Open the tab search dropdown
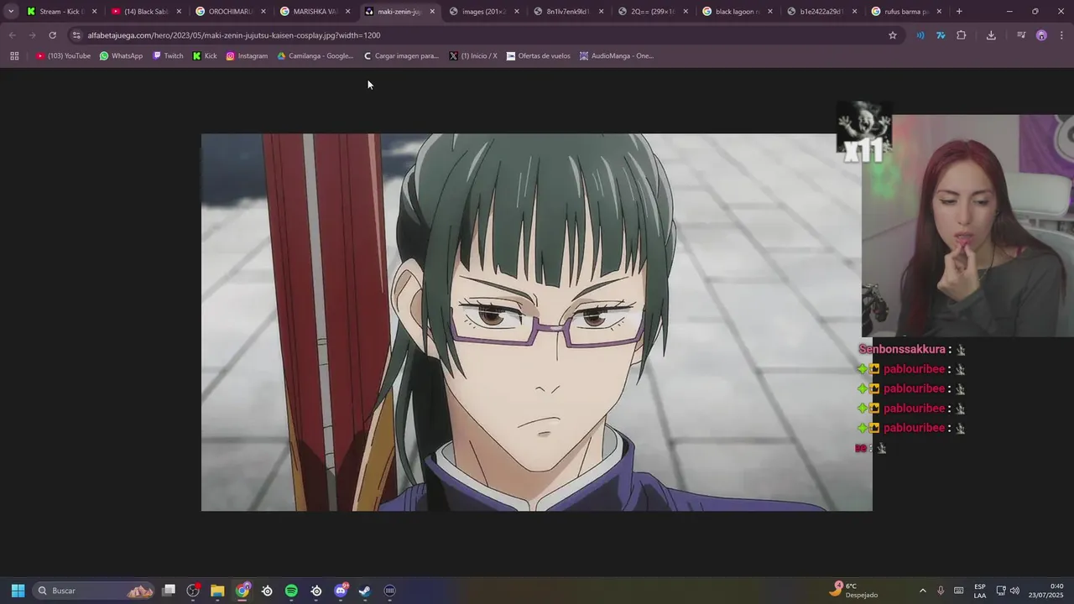1074x604 pixels. pos(11,12)
